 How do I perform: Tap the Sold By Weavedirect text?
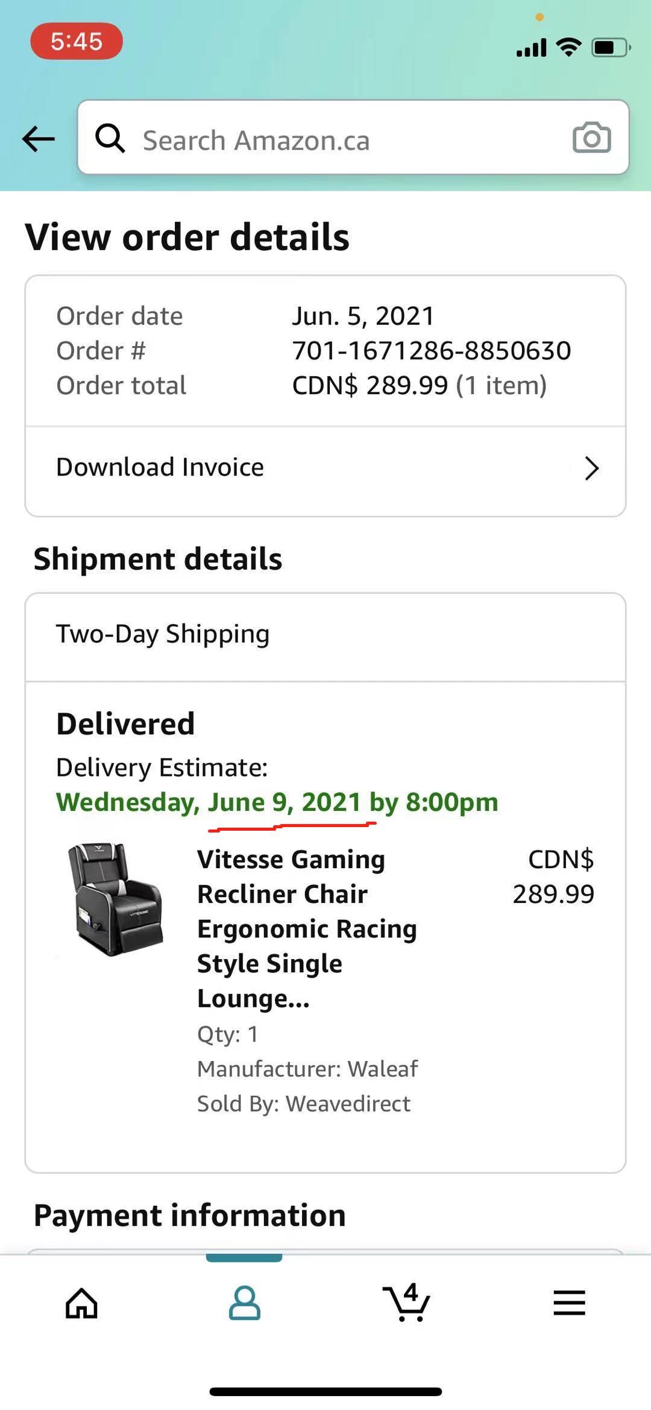coord(303,1104)
